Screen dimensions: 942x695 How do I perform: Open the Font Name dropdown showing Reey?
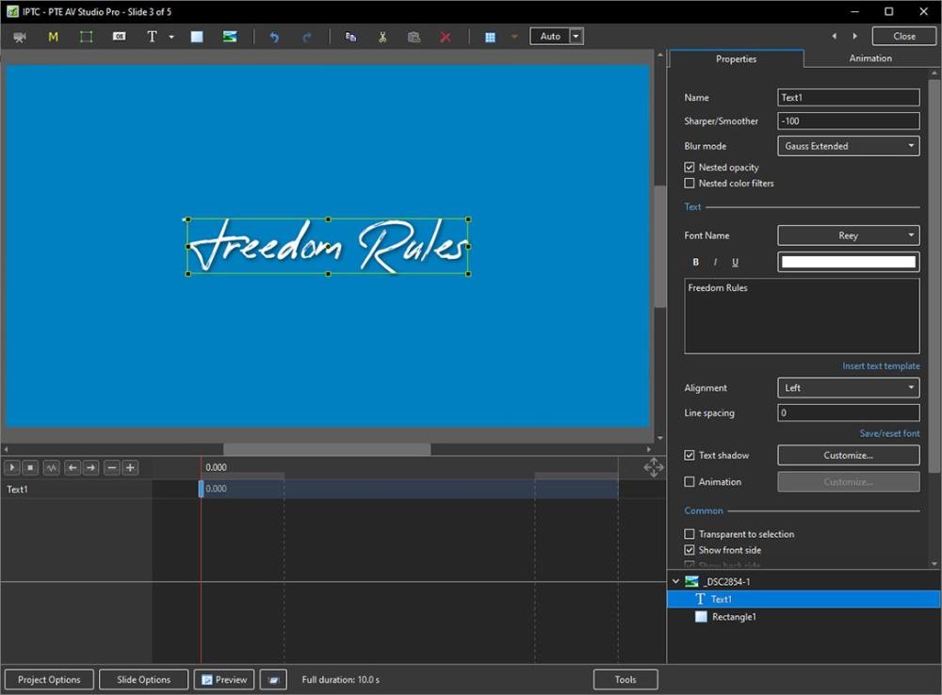[x=848, y=235]
